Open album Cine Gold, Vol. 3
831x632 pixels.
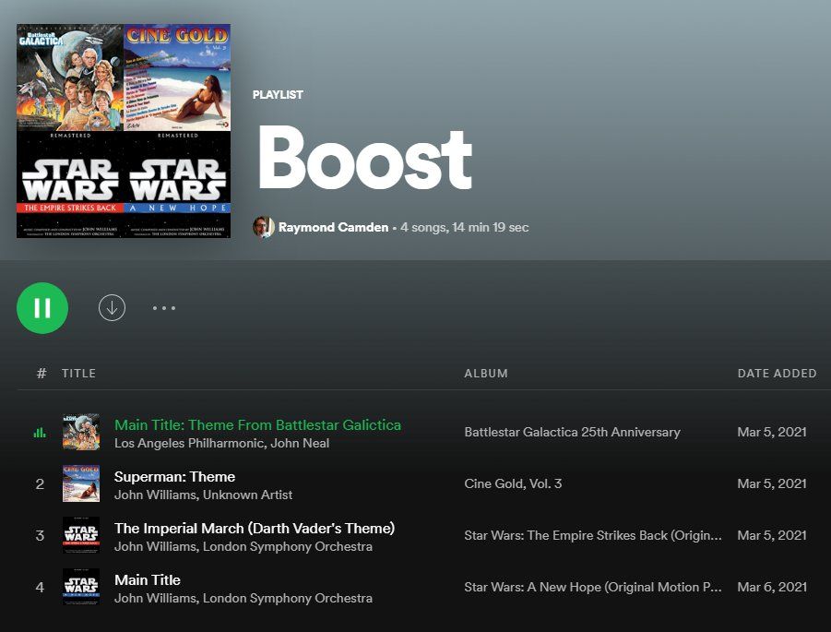click(x=513, y=483)
